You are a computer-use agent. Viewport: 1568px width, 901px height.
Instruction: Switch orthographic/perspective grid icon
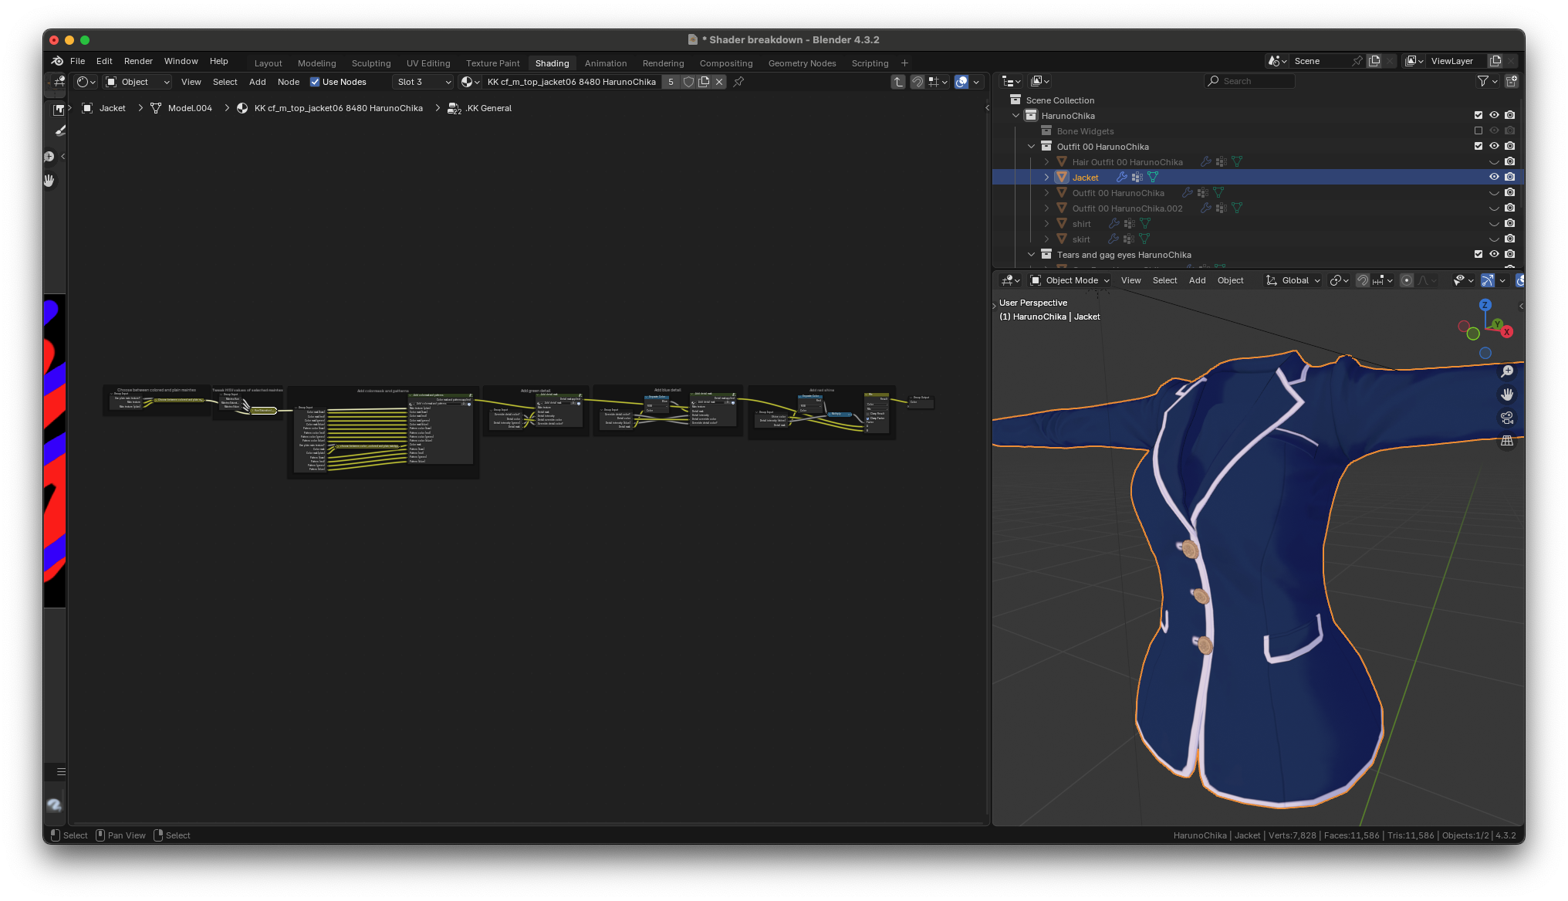coord(1506,442)
